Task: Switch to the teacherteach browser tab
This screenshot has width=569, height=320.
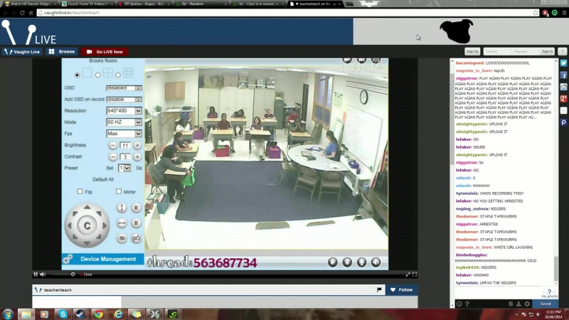Action: (315, 4)
